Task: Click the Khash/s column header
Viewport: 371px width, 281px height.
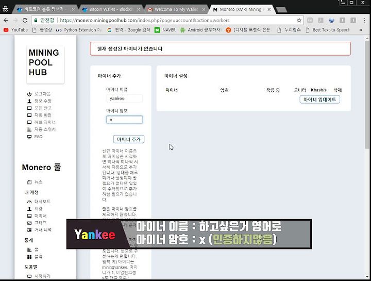Action: tap(318, 90)
